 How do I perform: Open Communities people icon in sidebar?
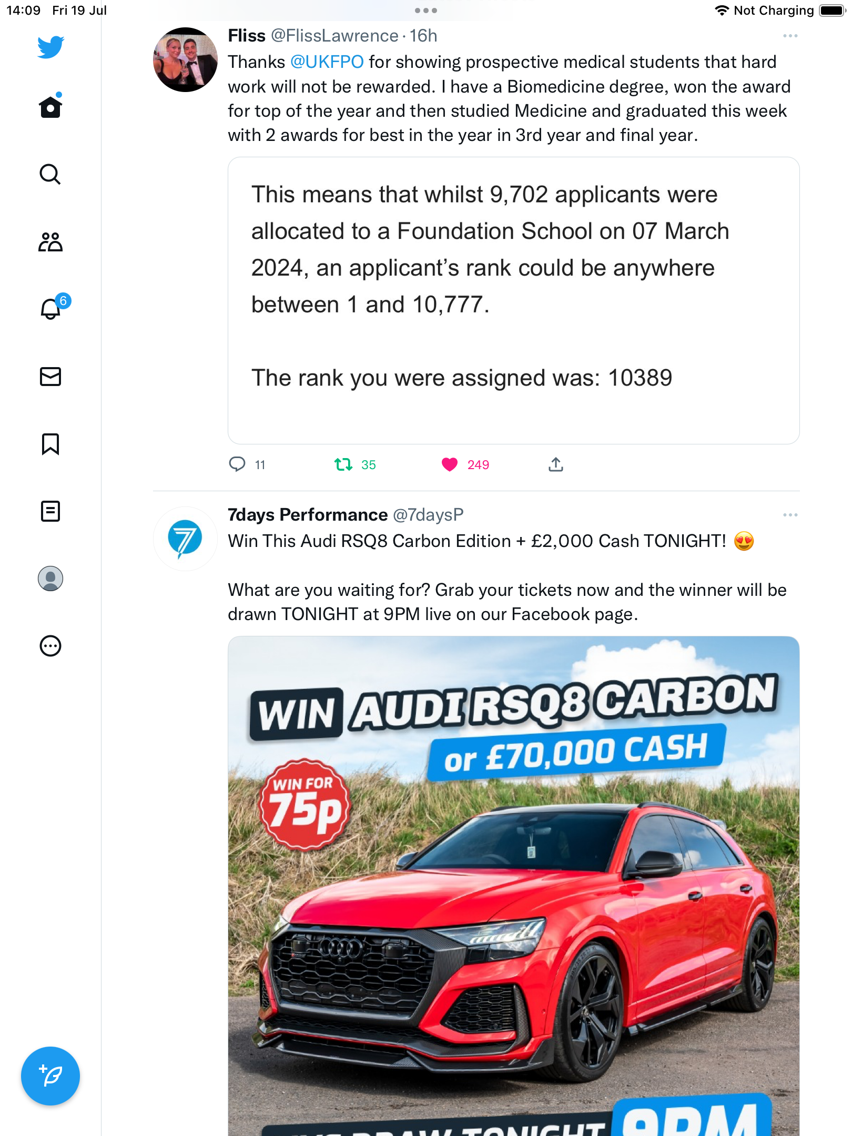pyautogui.click(x=50, y=242)
